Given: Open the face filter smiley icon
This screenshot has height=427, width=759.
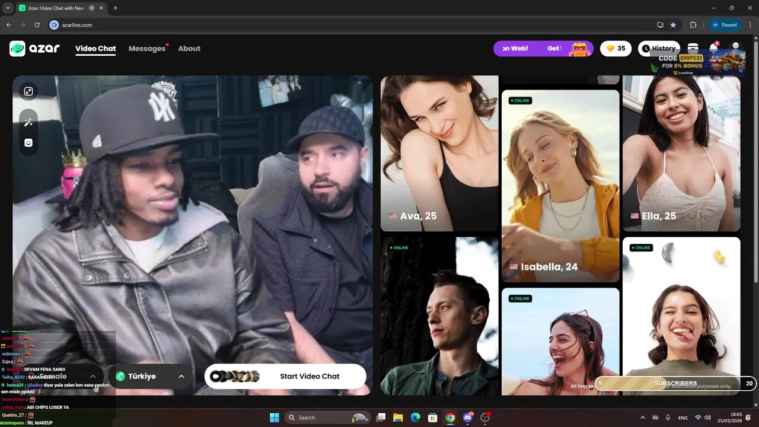Looking at the screenshot, I should pyautogui.click(x=28, y=143).
